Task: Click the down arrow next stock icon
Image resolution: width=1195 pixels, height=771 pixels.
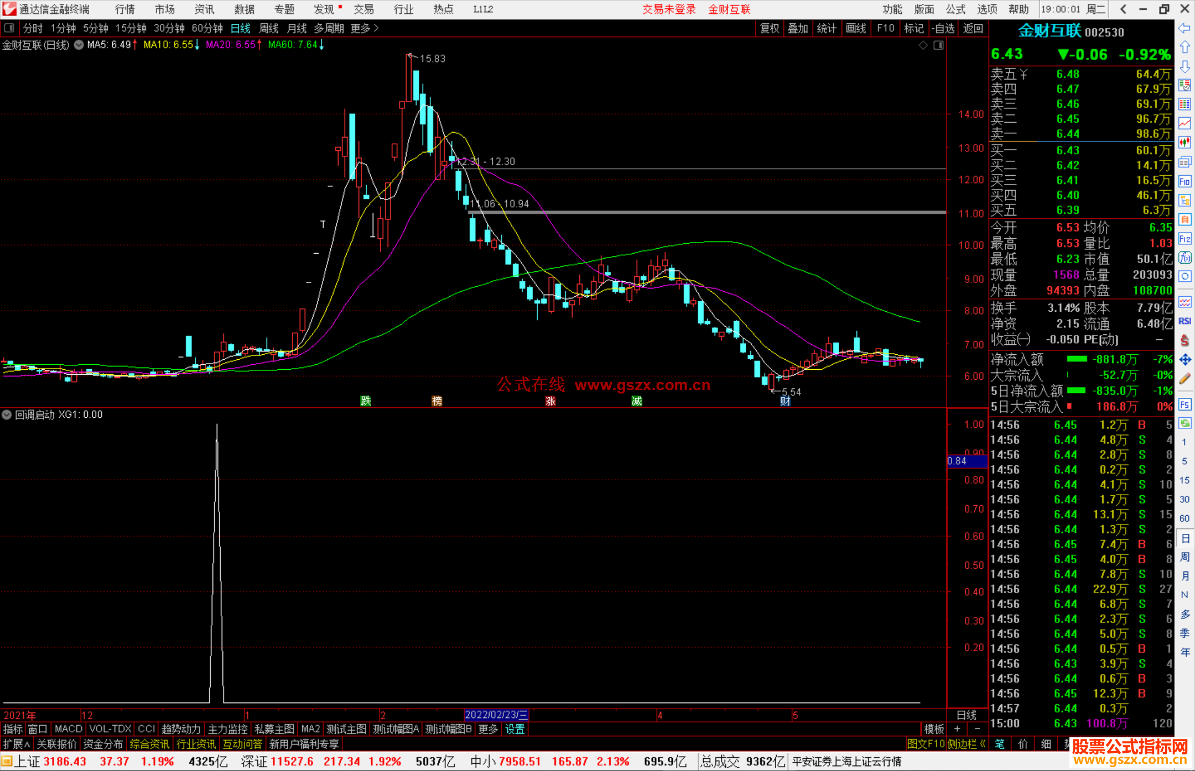Action: point(1184,66)
